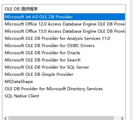Select Microsoft Office 12.0 Access Database Engine provider
The width and height of the screenshot is (133, 120).
[64, 24]
